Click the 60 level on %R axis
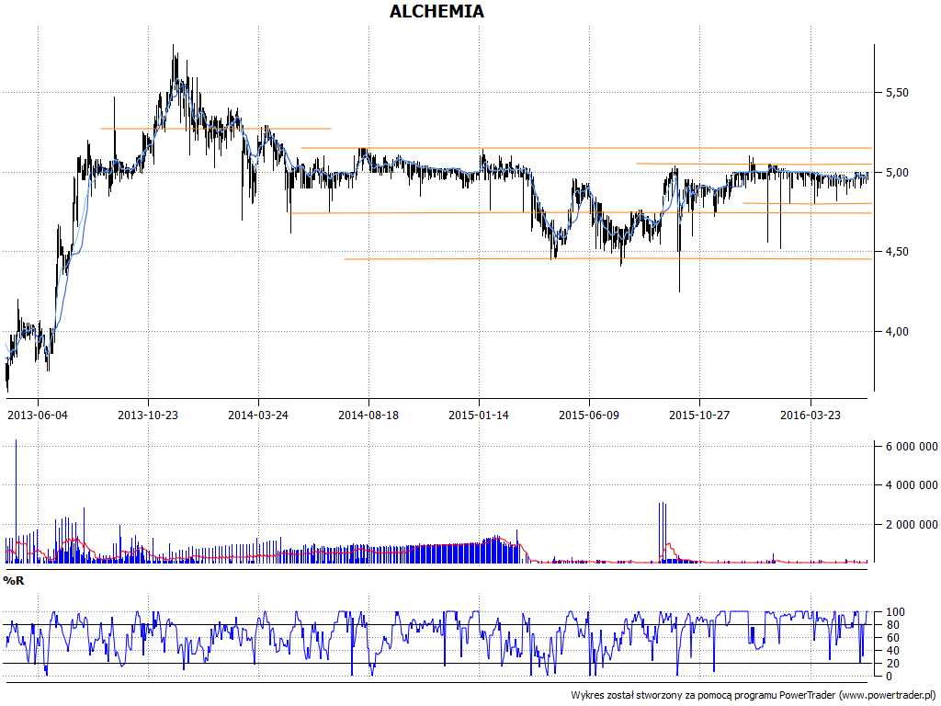Screen dimensions: 941x706 892,638
